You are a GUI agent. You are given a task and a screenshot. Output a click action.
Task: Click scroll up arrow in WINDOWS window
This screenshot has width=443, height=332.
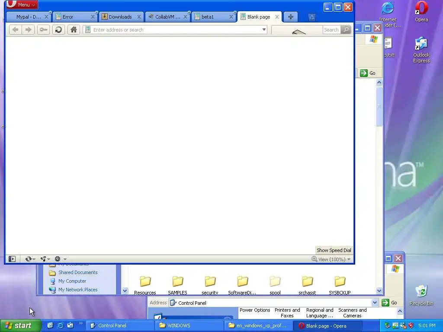(x=379, y=82)
